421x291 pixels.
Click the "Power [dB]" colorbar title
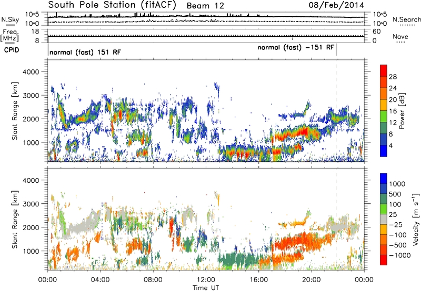click(x=402, y=111)
